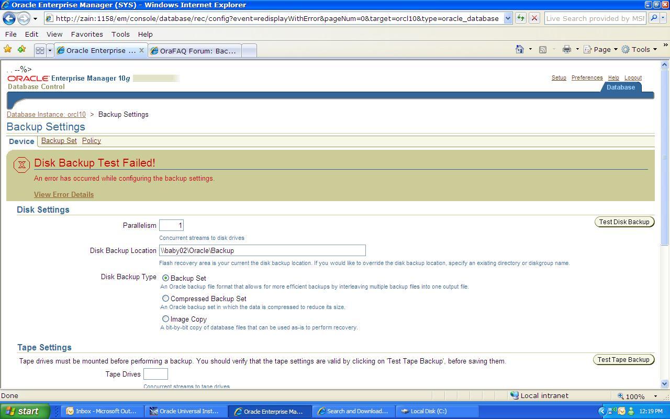Click the Logout link
This screenshot has height=419, width=670.
click(633, 78)
